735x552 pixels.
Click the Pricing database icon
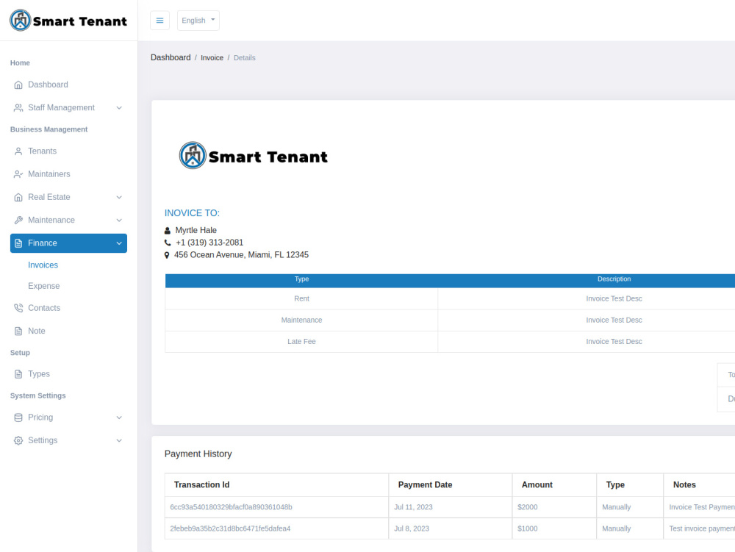[18, 417]
